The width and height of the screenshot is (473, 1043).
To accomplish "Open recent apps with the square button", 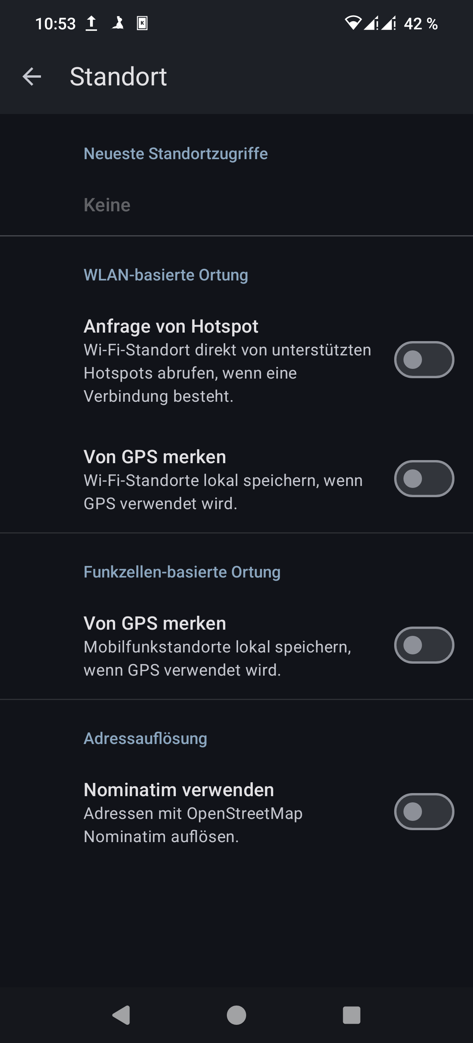I will coord(351,1015).
